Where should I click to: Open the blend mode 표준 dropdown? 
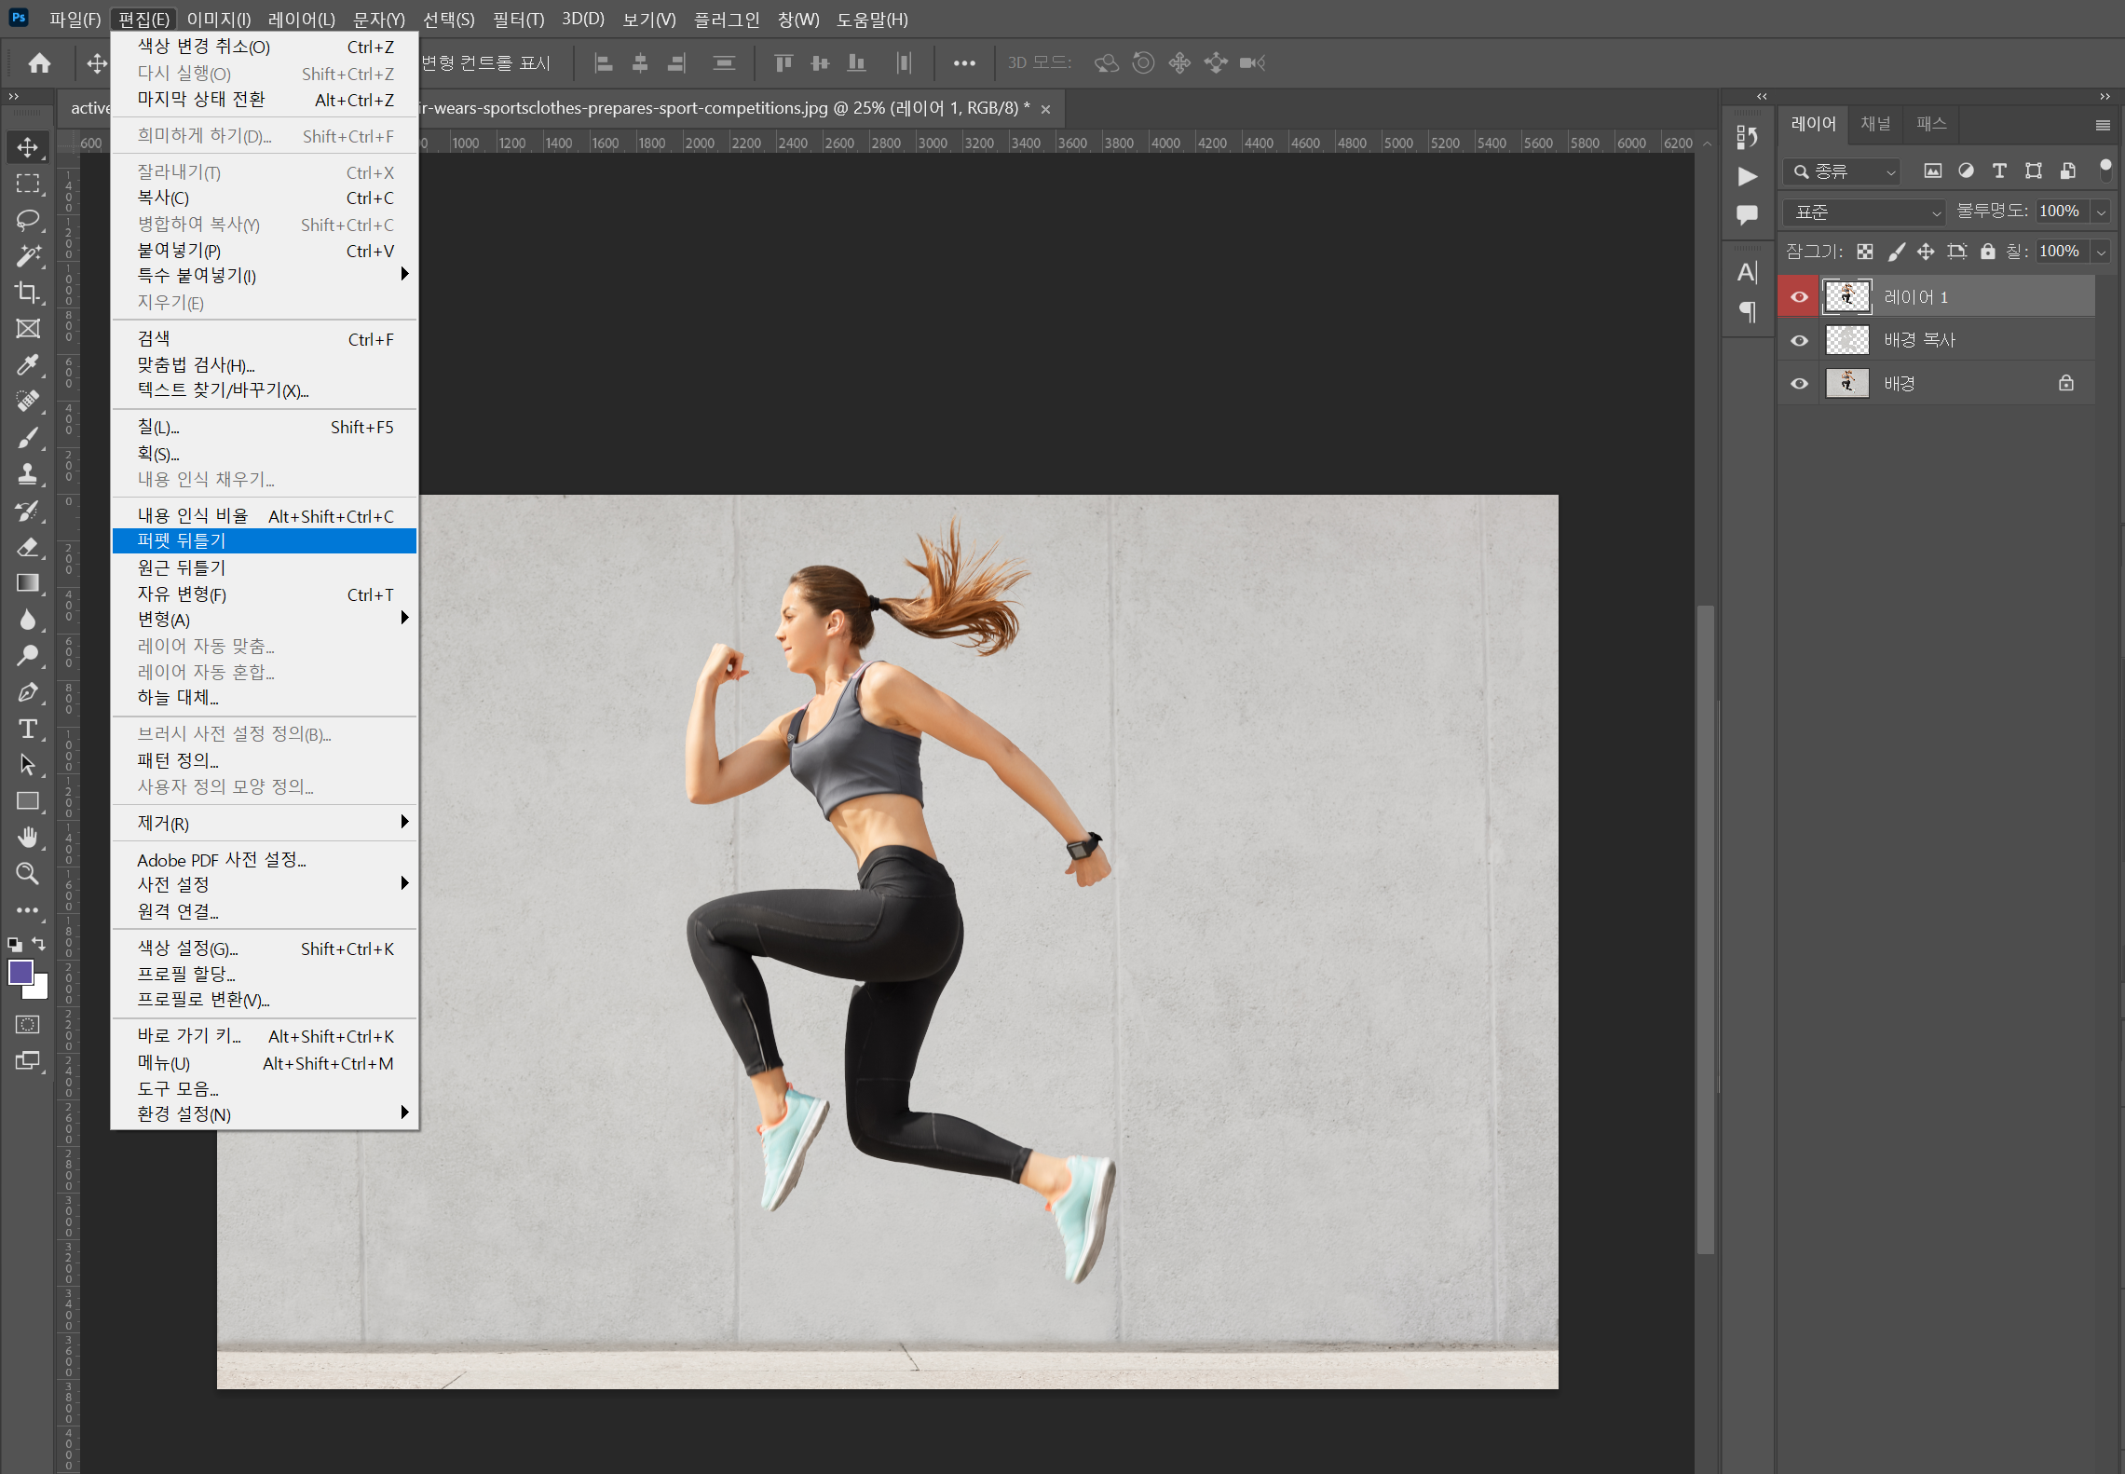[x=1863, y=212]
